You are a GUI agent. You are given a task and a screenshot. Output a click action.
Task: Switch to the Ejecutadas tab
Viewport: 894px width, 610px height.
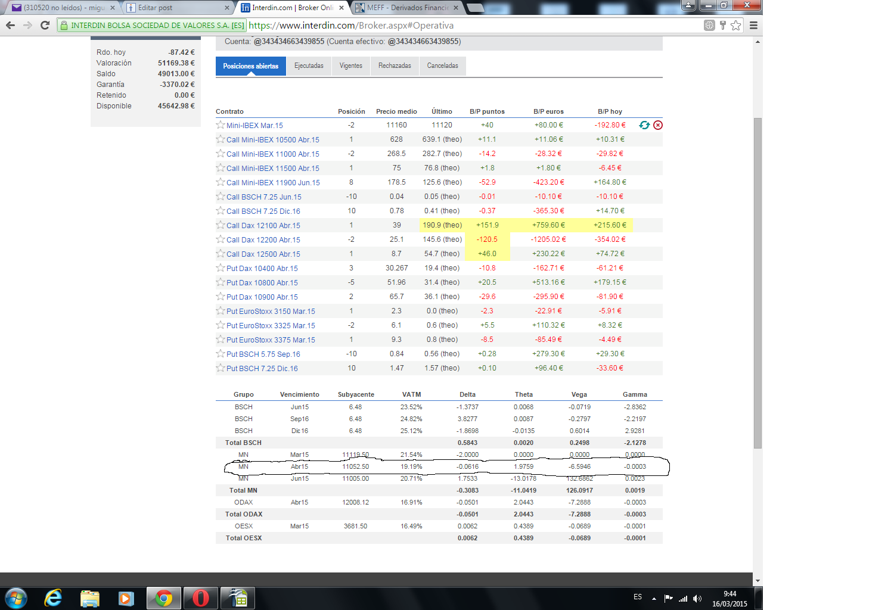click(309, 66)
